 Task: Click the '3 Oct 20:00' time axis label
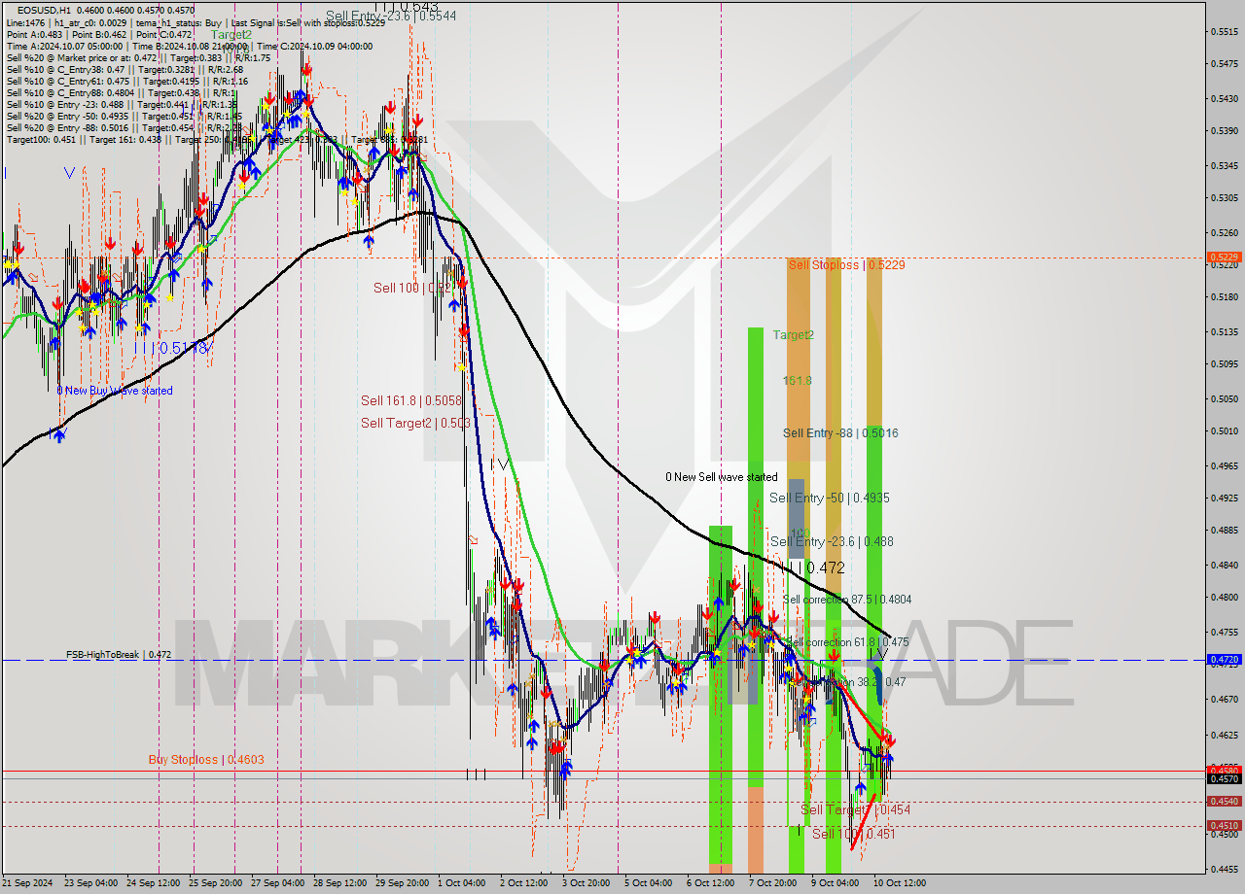[x=587, y=883]
